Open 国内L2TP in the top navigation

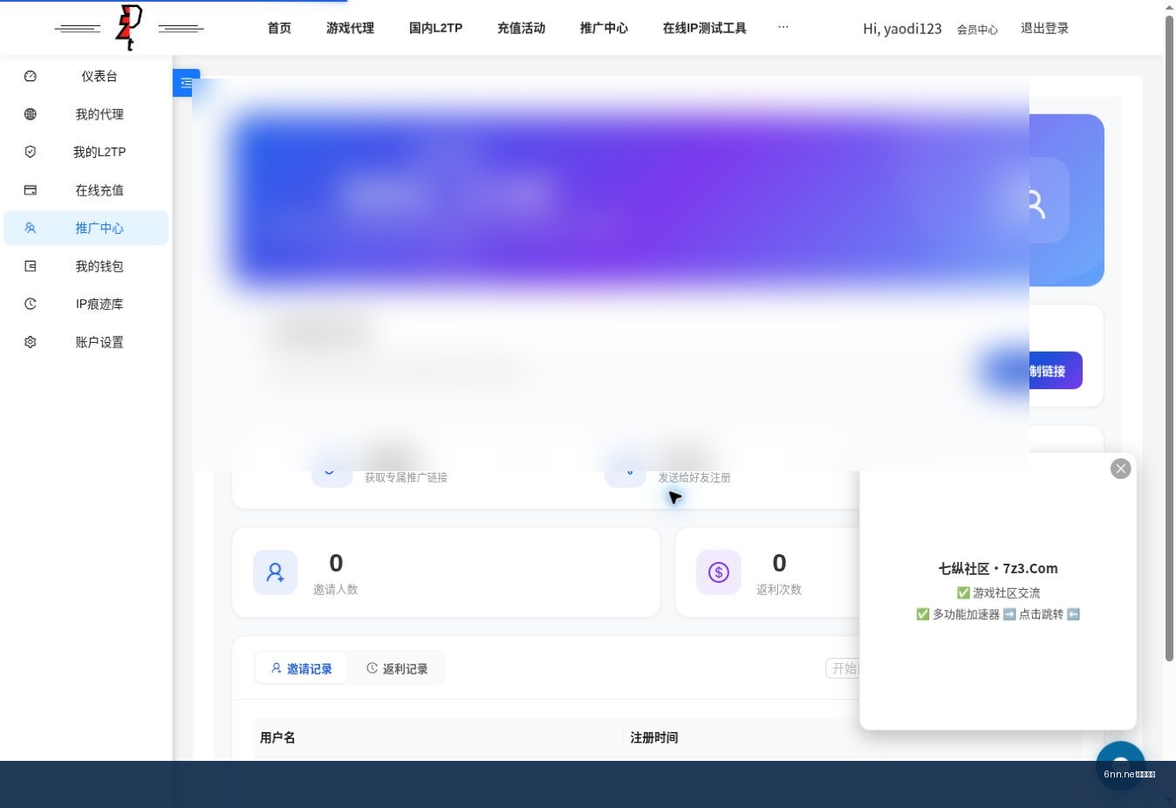click(436, 28)
